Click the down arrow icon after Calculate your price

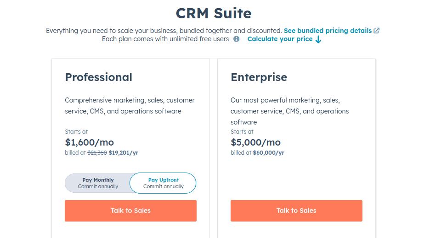(x=318, y=40)
